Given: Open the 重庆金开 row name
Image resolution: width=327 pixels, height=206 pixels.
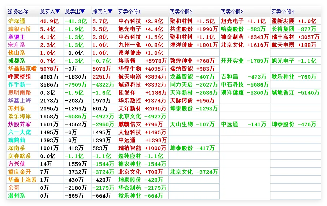Looking at the screenshot, I should (20, 172).
